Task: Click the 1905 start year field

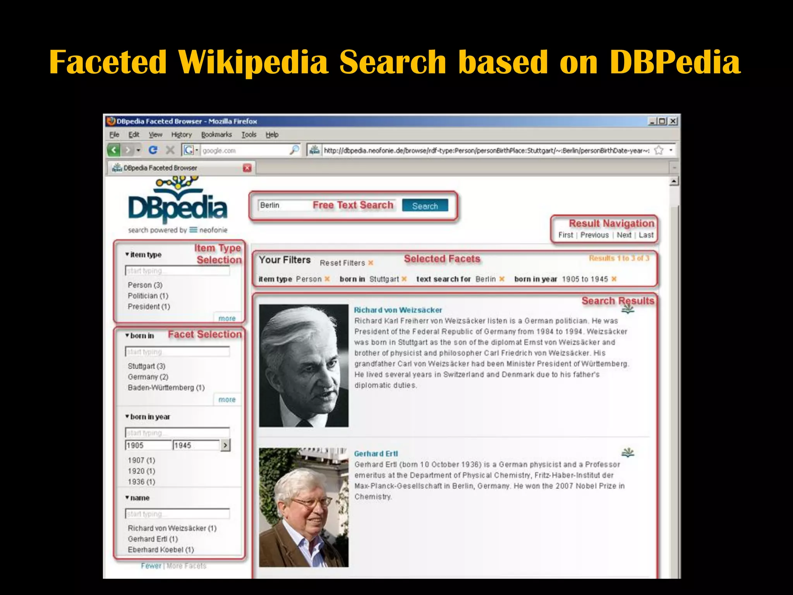Action: tap(148, 445)
